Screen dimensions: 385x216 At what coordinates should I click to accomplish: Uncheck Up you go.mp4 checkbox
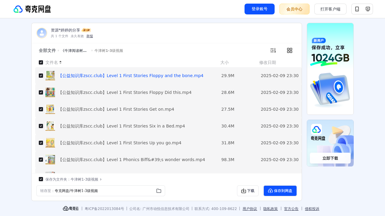[41, 143]
